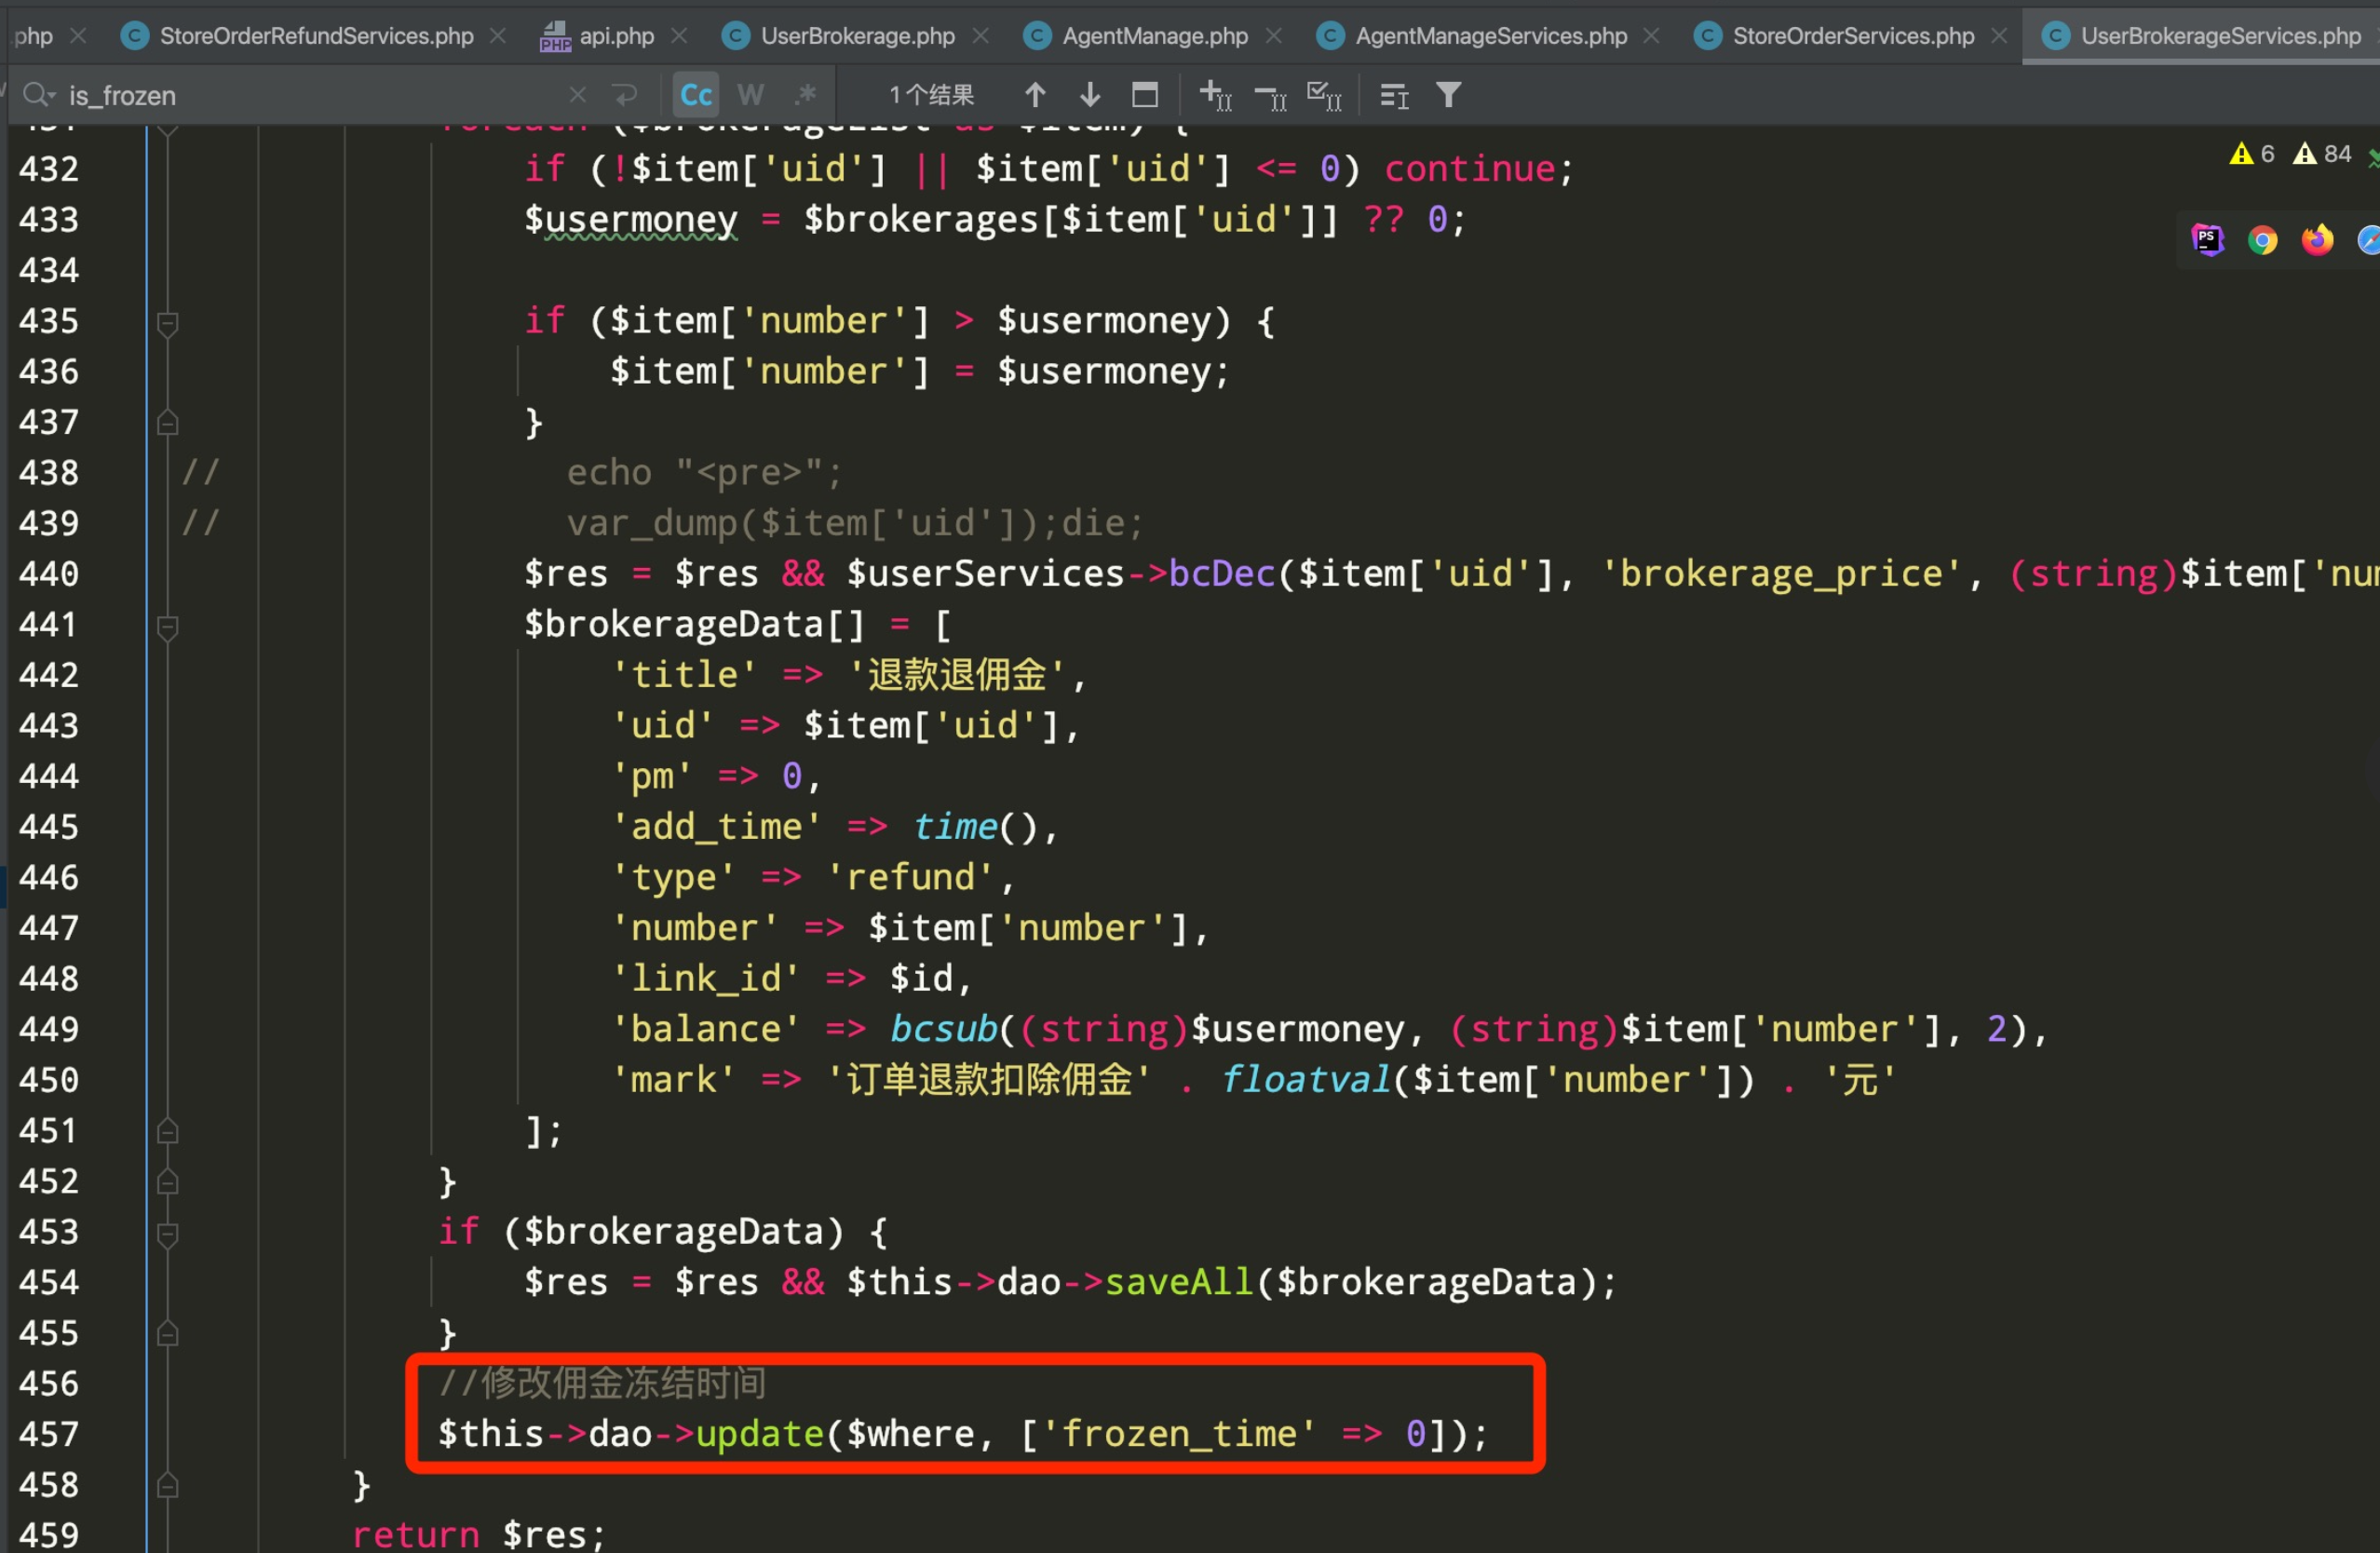
Task: Switch to StoreOrderRefundServices.php tab
Action: tap(316, 36)
